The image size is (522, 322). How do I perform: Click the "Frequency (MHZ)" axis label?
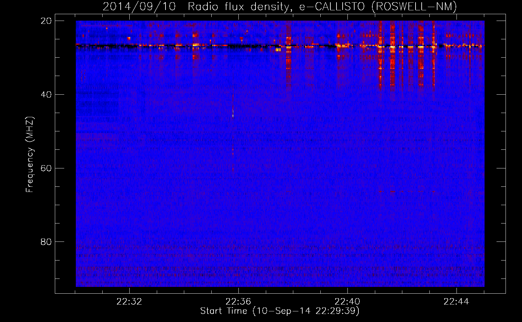click(30, 155)
